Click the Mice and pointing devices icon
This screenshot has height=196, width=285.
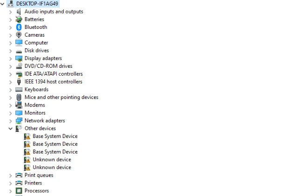click(19, 98)
